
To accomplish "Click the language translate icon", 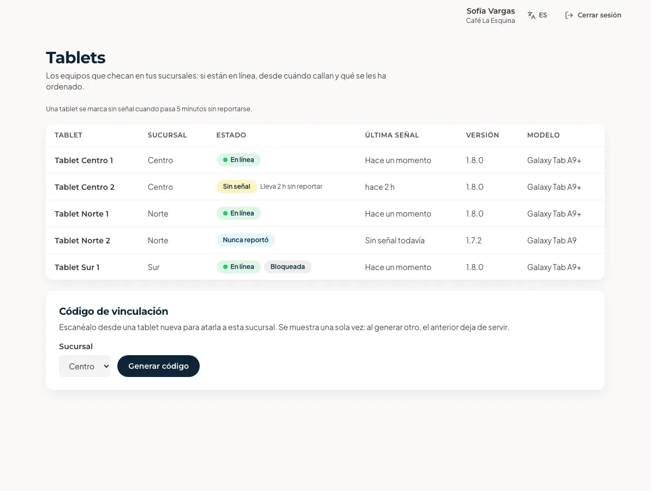I will (x=531, y=15).
